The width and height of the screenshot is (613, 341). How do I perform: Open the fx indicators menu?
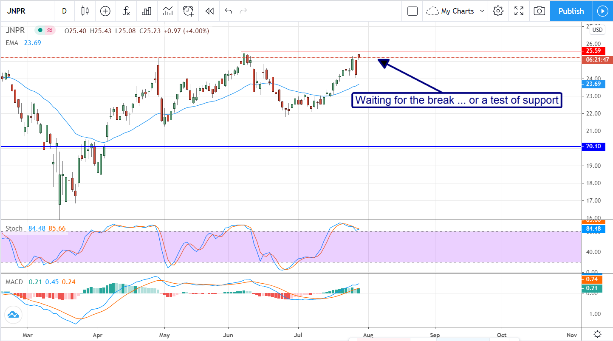point(126,11)
